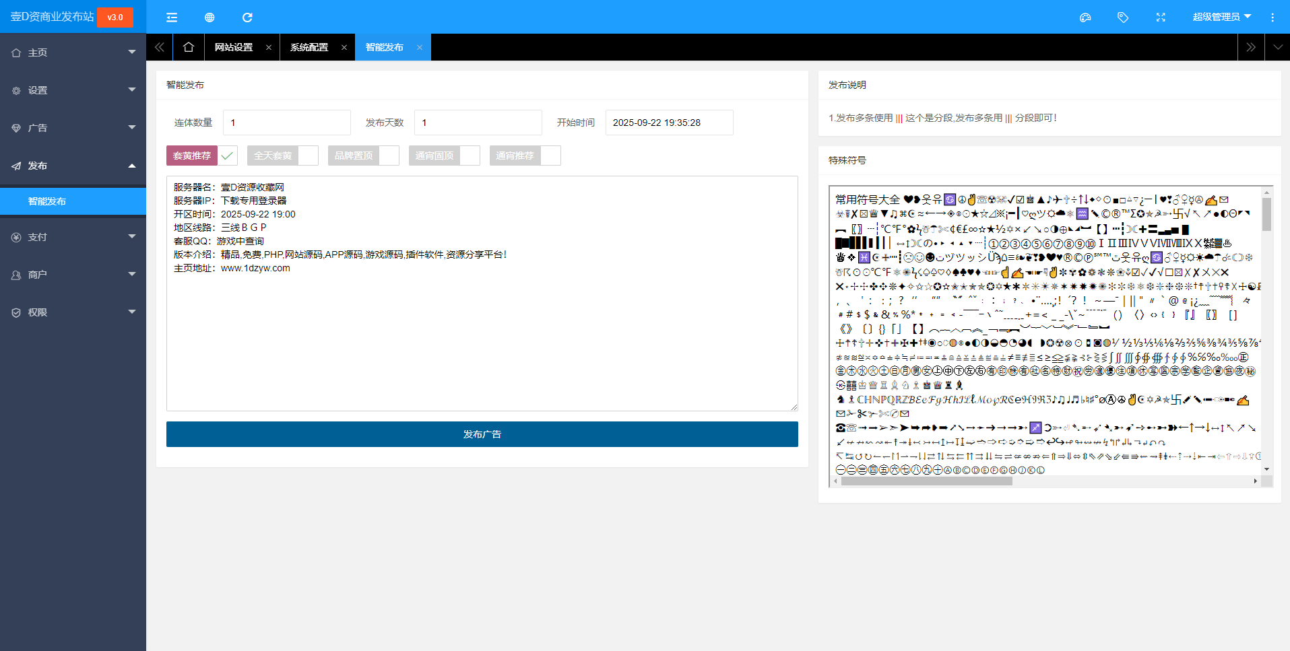Check the 品牌置顶 option

(389, 155)
